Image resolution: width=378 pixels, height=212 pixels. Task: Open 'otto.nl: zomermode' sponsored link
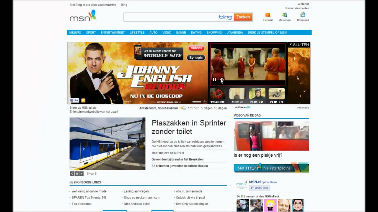[189, 191]
